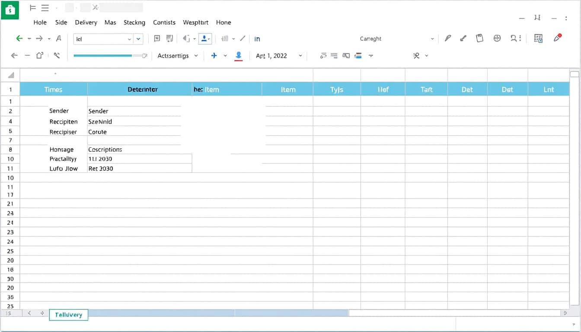Expand the Actssertligs dropdown
This screenshot has height=332, width=581.
pos(178,56)
